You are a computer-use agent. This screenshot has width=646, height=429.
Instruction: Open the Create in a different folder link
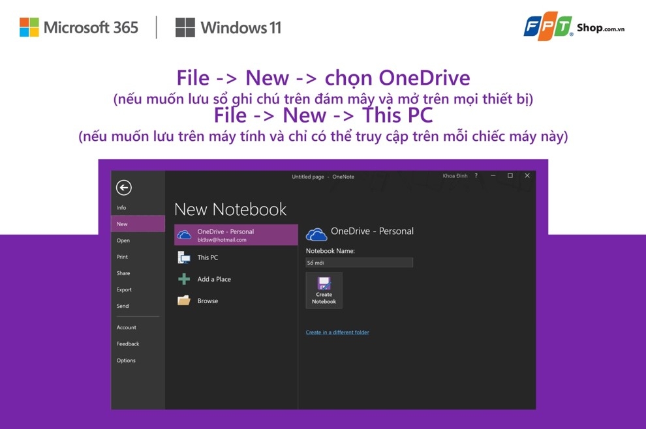pyautogui.click(x=337, y=332)
